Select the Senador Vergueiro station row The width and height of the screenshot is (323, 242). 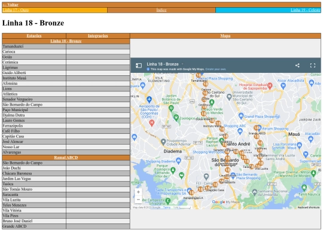coord(66,99)
